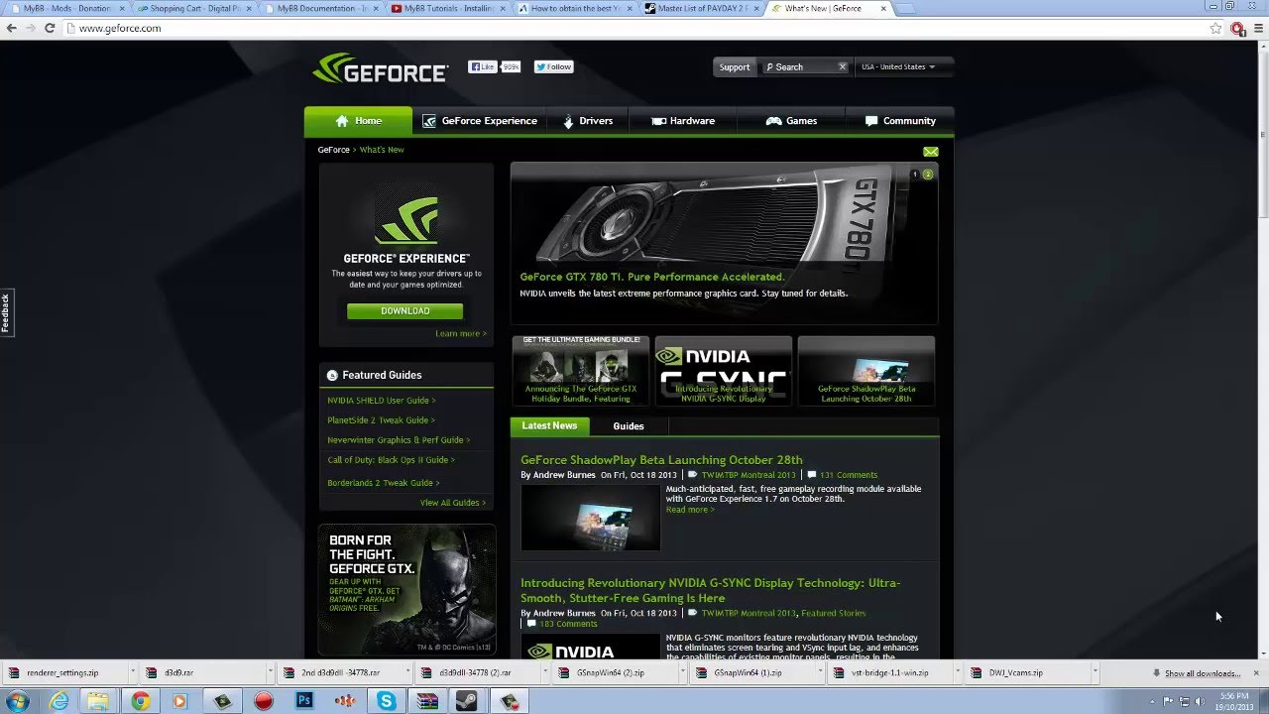
Task: Open the Drivers menu
Action: pos(588,121)
